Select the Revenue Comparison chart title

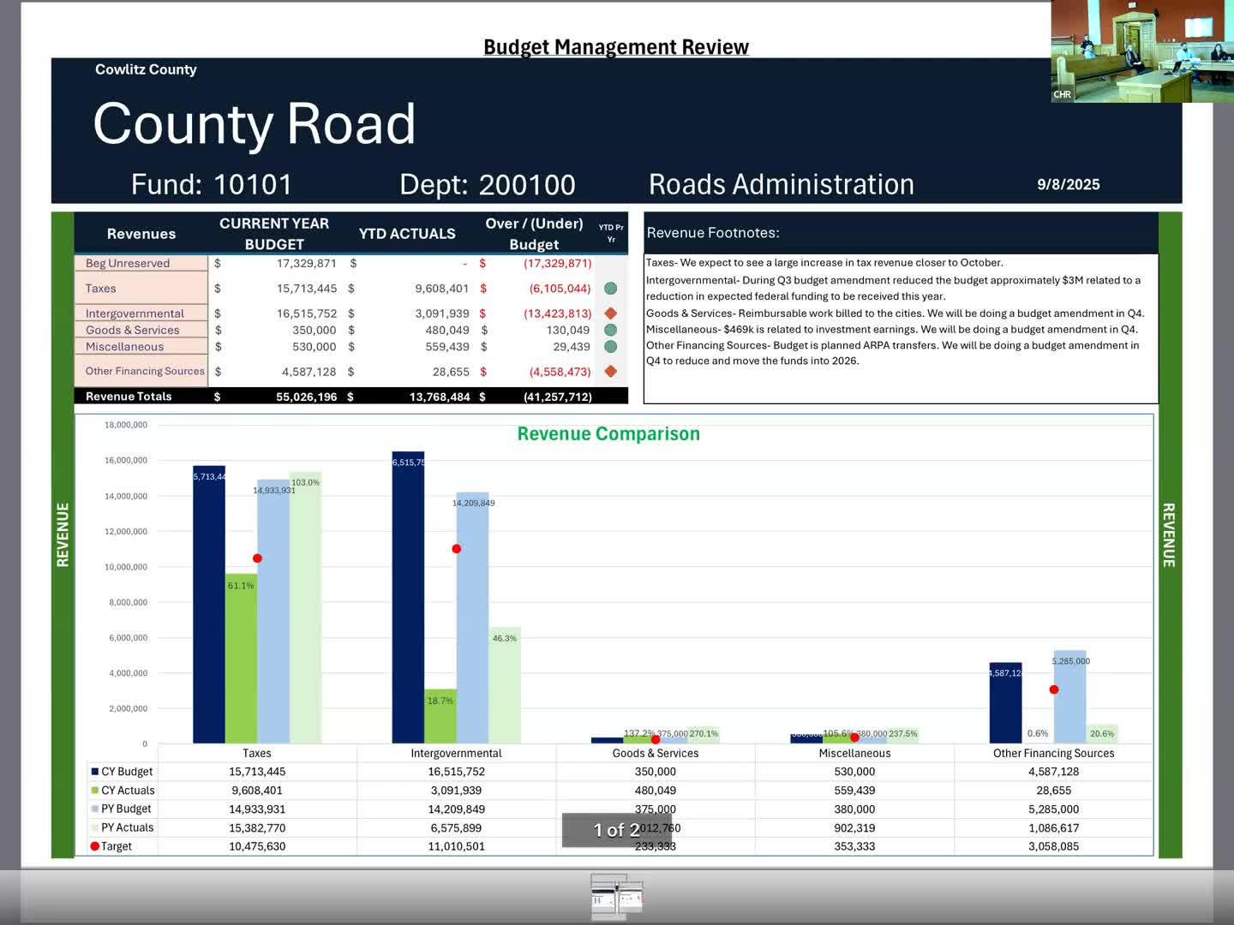coord(608,433)
